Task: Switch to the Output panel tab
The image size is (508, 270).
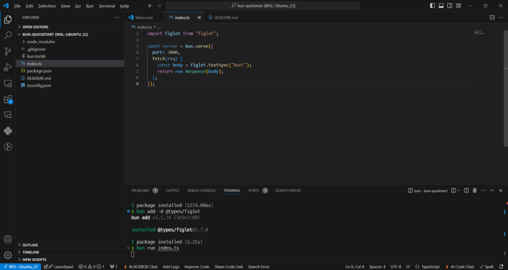Action: 172,191
